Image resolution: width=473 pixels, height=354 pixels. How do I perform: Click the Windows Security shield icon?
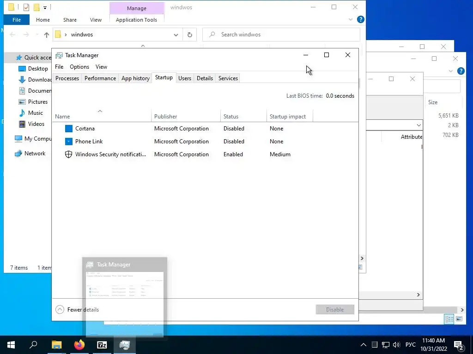69,154
